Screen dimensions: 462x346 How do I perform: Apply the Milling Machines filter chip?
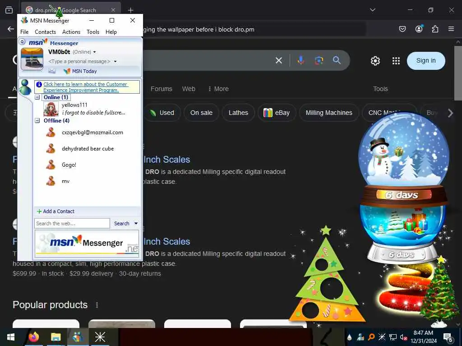[329, 113]
